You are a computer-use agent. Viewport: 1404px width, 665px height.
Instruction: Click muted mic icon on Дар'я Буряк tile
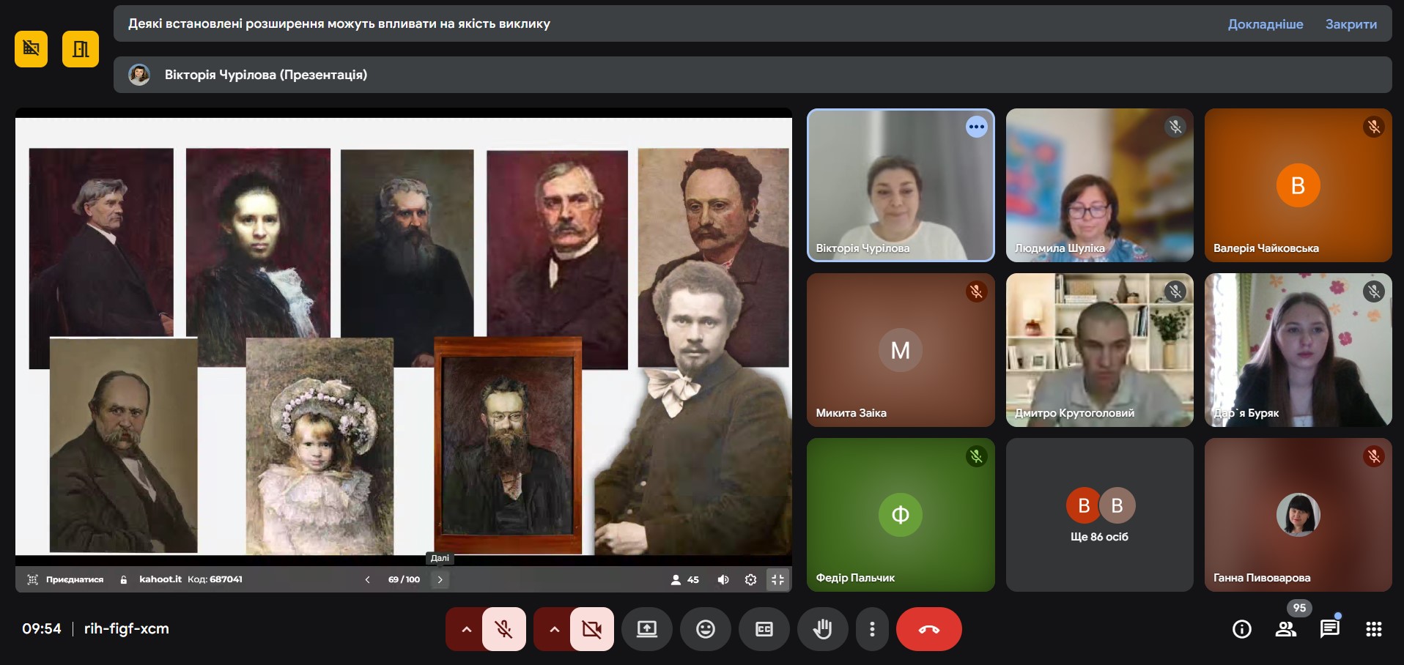click(1373, 291)
